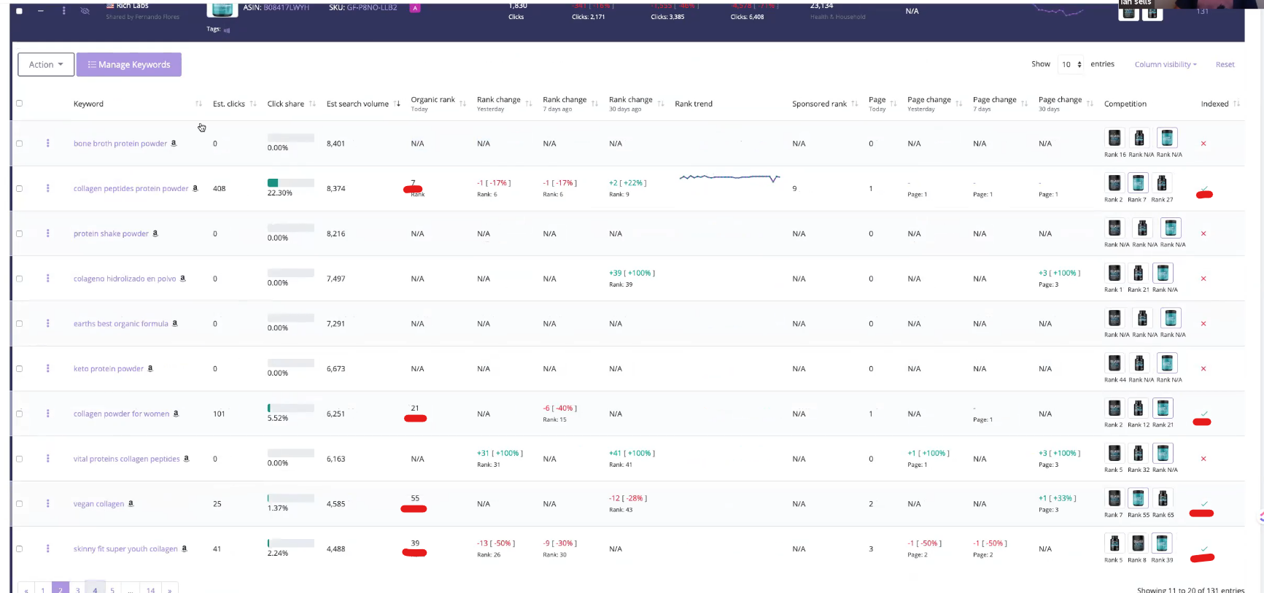Click the Amazon icon beside skinny fit super youth collagen

[x=185, y=549]
